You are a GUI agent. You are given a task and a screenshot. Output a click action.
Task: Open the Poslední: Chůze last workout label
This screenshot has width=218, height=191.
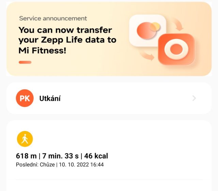[35, 165]
